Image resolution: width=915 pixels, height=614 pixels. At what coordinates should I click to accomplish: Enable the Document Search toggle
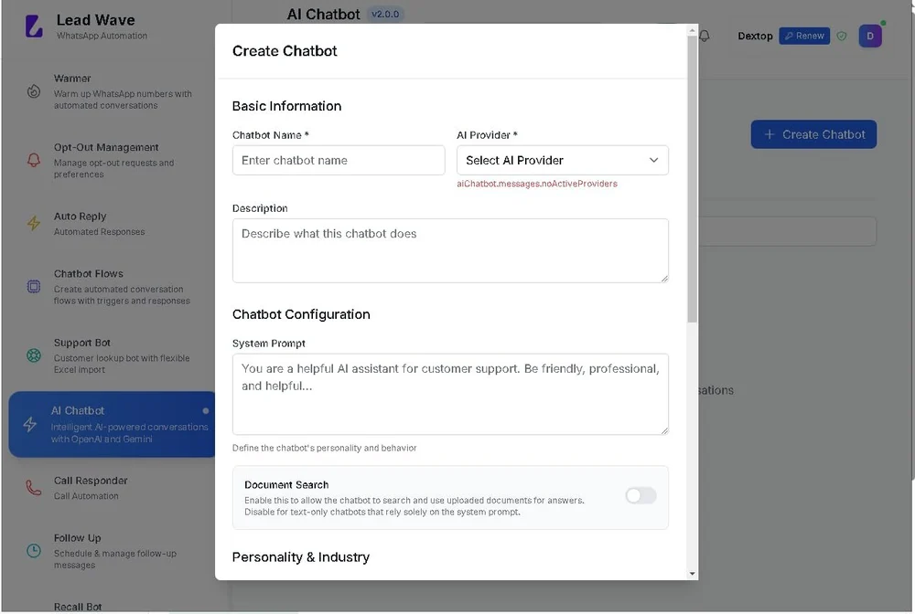coord(640,495)
